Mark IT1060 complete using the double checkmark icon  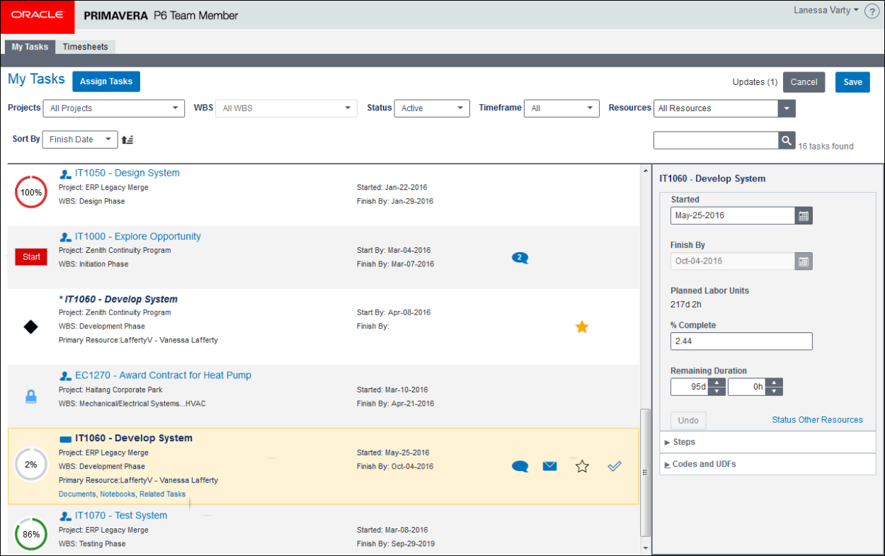tap(615, 467)
